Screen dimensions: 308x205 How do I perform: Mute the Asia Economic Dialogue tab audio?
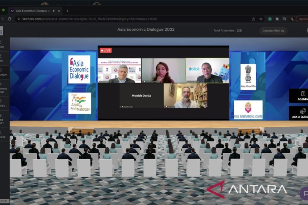pos(54,11)
